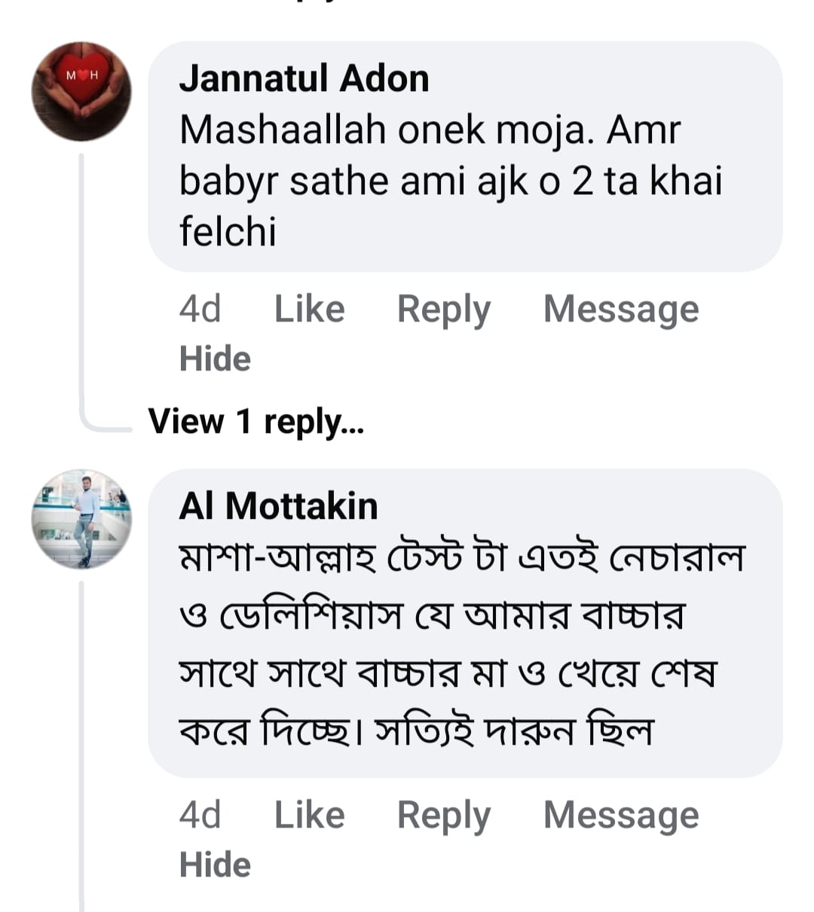Visit Jannatul Adon's profile via name

tap(304, 78)
